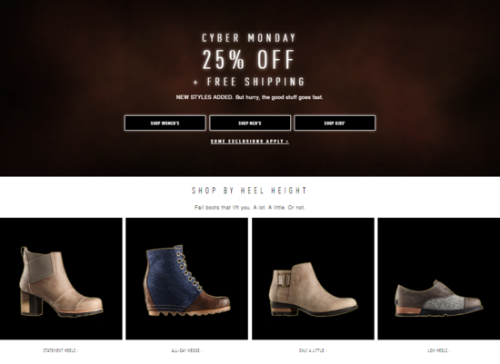The image size is (500, 364).
Task: Select the tan block-heel ankle boot image
Action: point(61,279)
